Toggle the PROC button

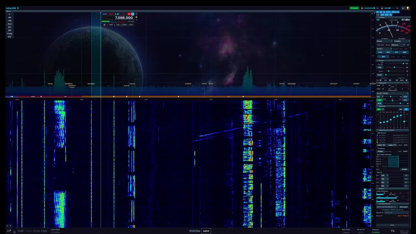(x=379, y=100)
